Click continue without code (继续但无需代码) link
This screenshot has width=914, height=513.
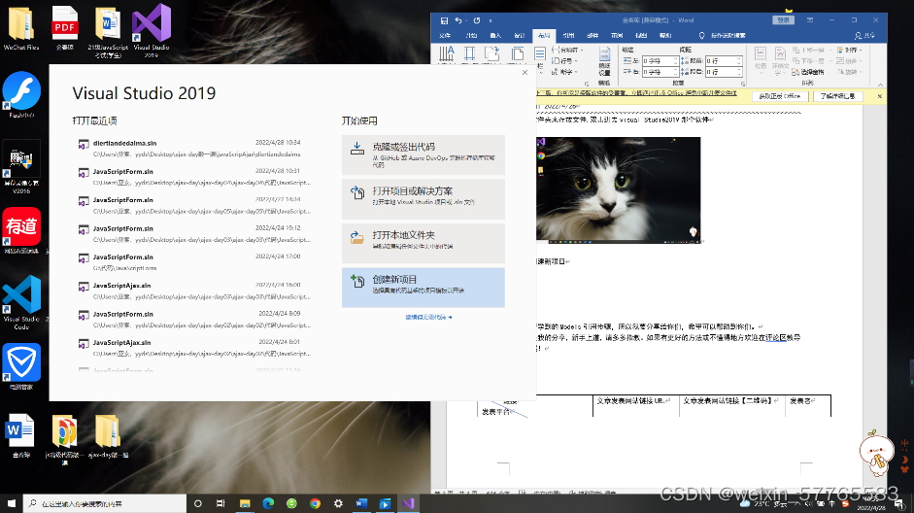428,317
